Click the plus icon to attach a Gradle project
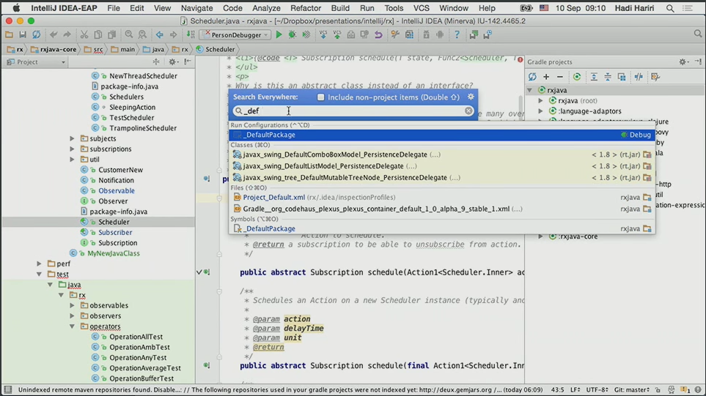This screenshot has width=706, height=396. (546, 77)
